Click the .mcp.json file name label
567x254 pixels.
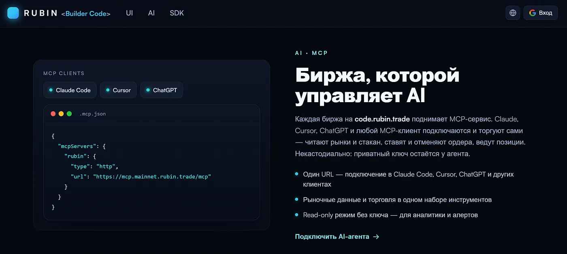coord(92,114)
